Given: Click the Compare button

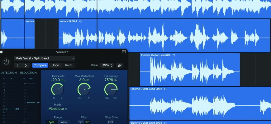Looking at the screenshot, I should 40,65.
